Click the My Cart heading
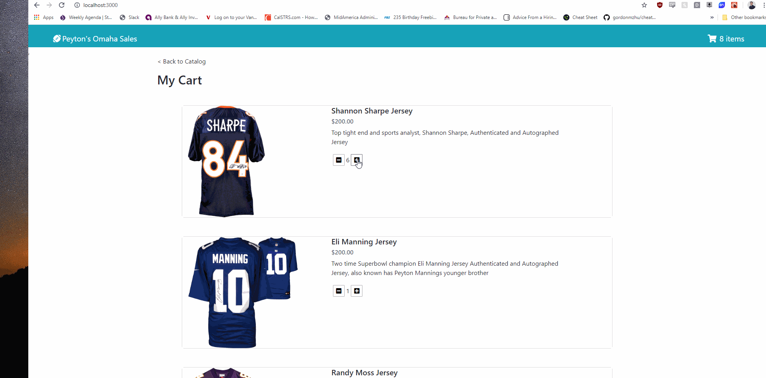 tap(179, 80)
